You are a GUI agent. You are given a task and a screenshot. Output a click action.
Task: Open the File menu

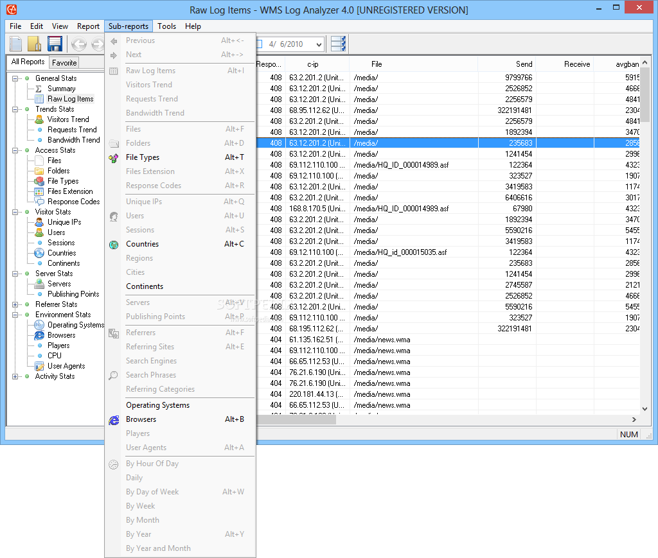15,26
